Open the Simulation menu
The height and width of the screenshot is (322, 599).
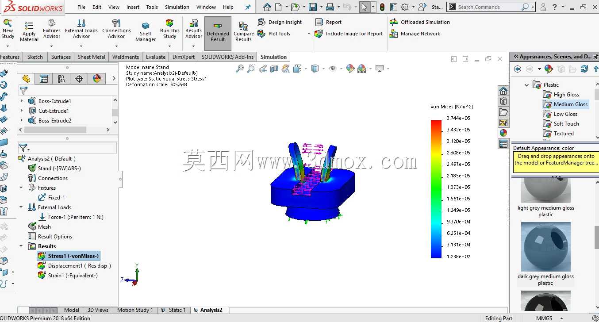pyautogui.click(x=177, y=7)
